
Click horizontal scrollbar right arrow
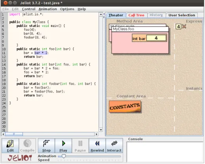point(97,134)
